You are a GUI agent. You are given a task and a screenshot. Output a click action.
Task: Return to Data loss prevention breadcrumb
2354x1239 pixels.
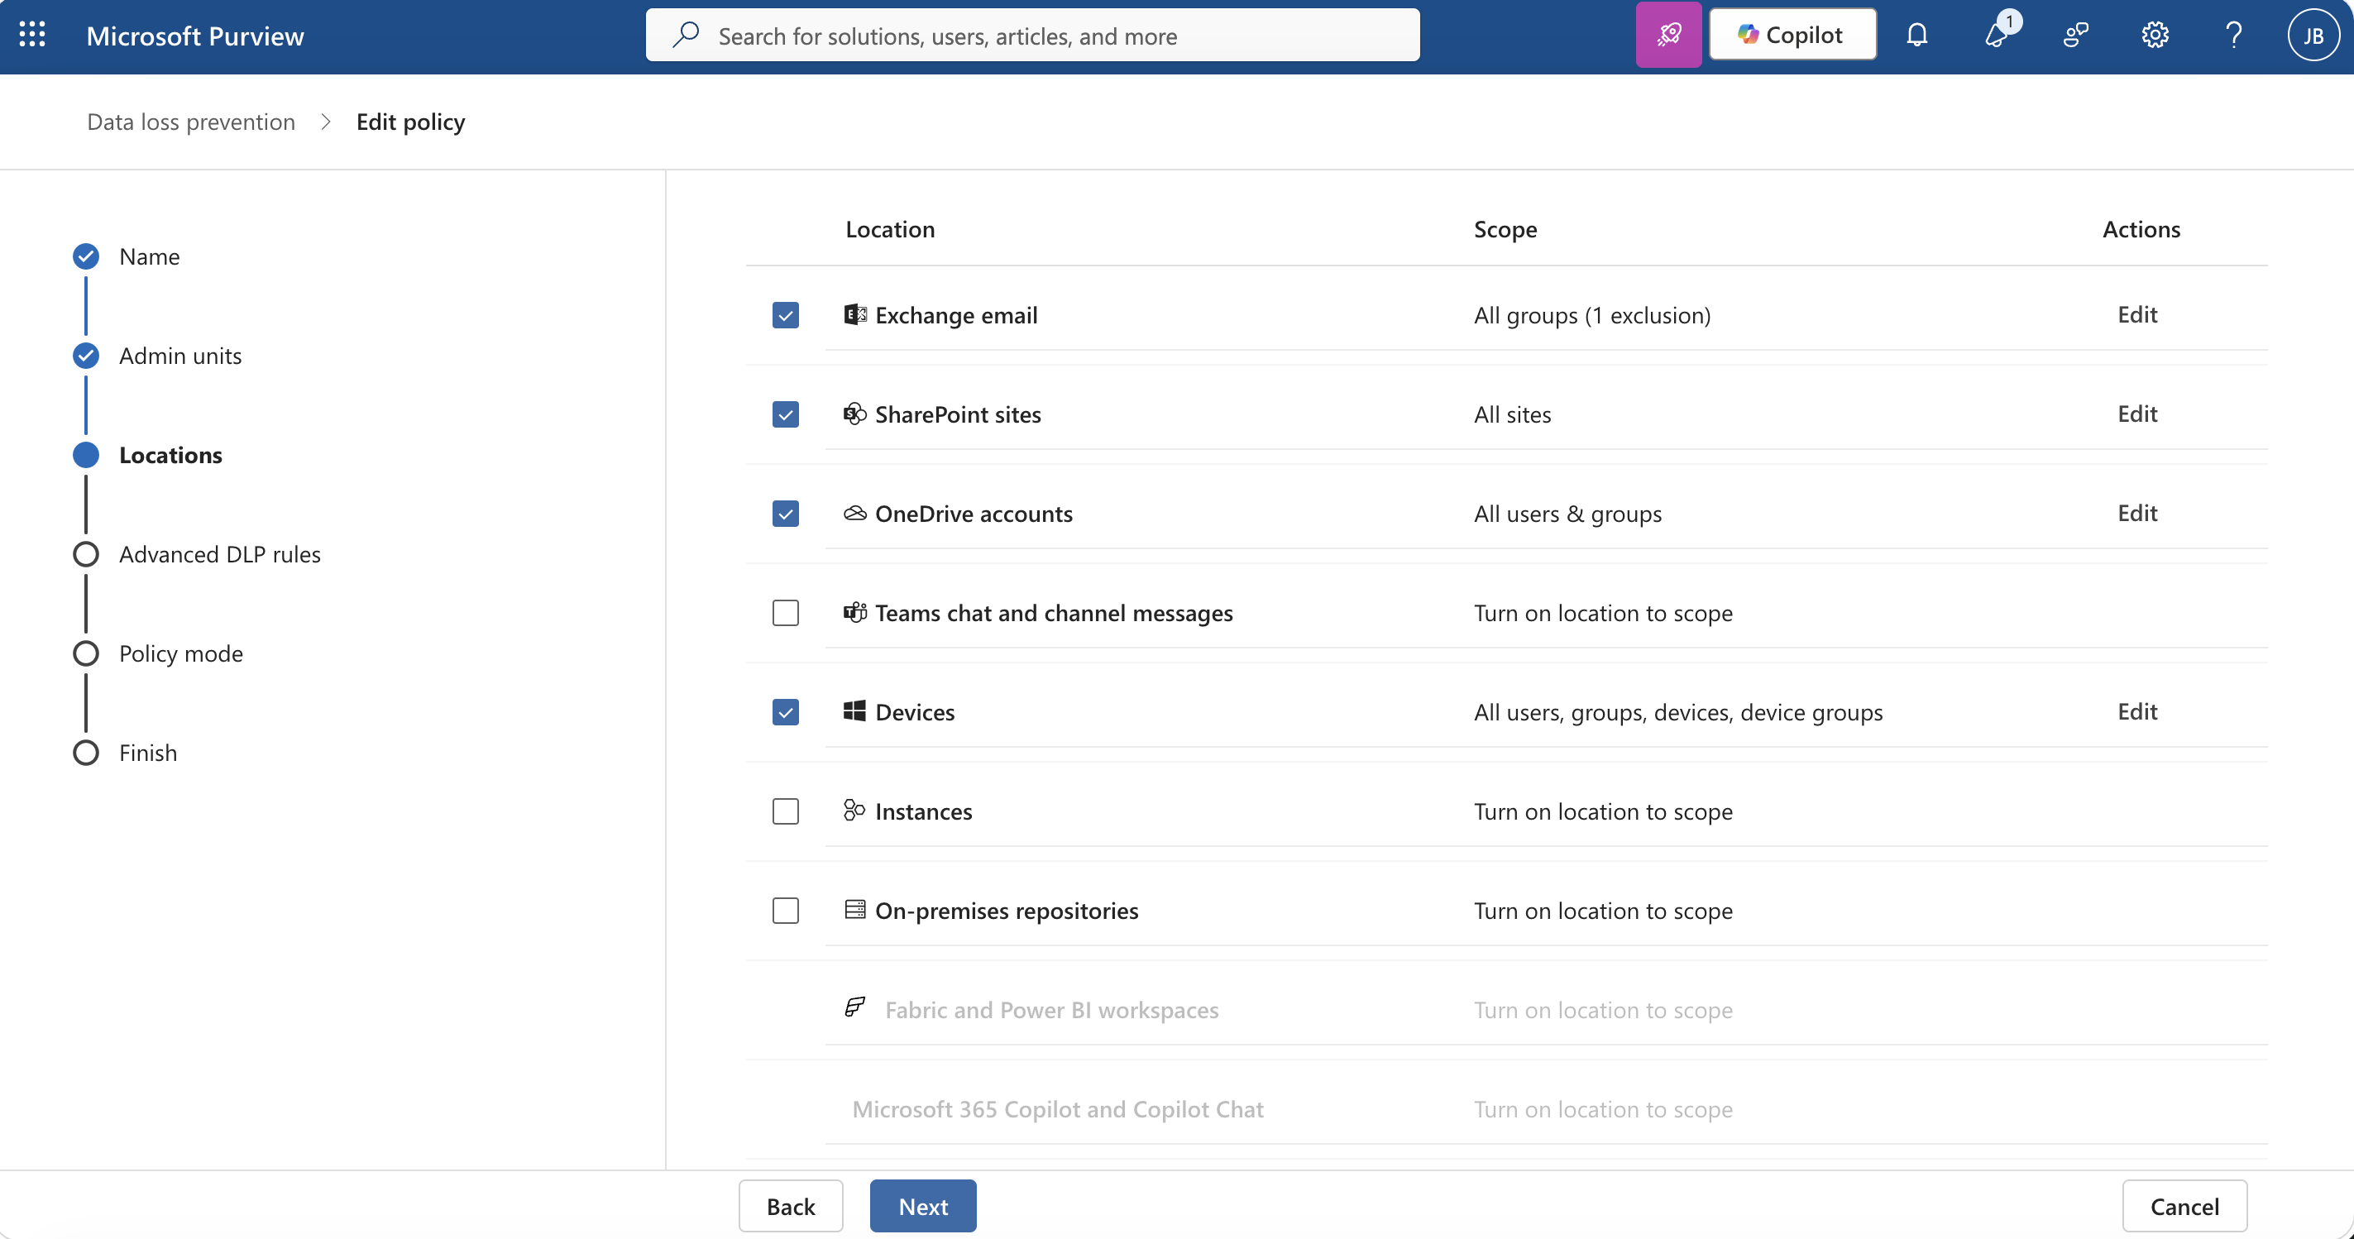(191, 122)
